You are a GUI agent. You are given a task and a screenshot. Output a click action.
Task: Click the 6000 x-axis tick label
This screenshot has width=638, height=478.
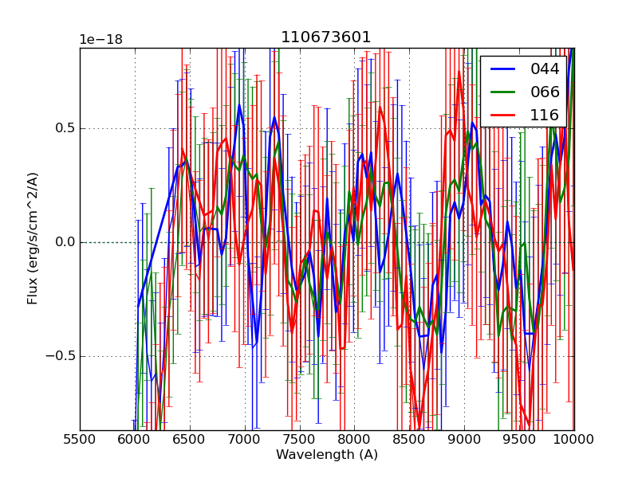point(135,439)
